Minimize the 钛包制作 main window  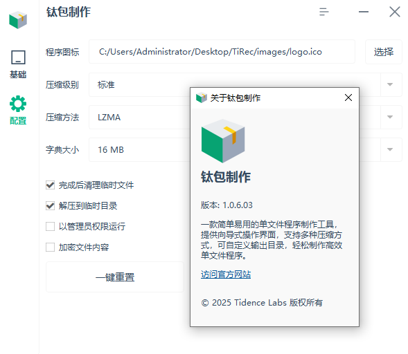364,12
